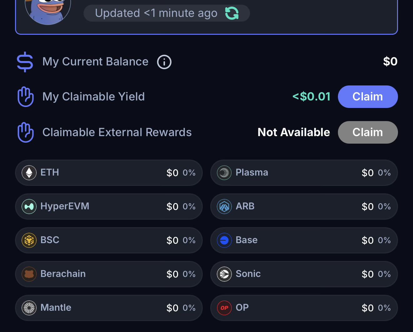Click the <$0.01 yield amount

coord(311,97)
